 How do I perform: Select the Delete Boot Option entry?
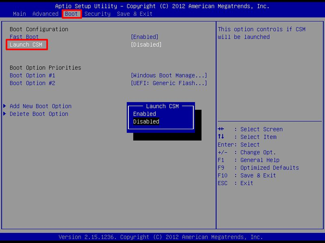(39, 114)
